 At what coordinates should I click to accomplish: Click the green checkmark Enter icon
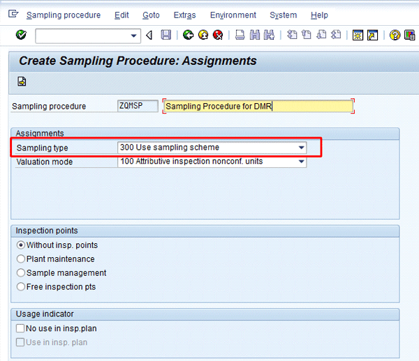(21, 35)
